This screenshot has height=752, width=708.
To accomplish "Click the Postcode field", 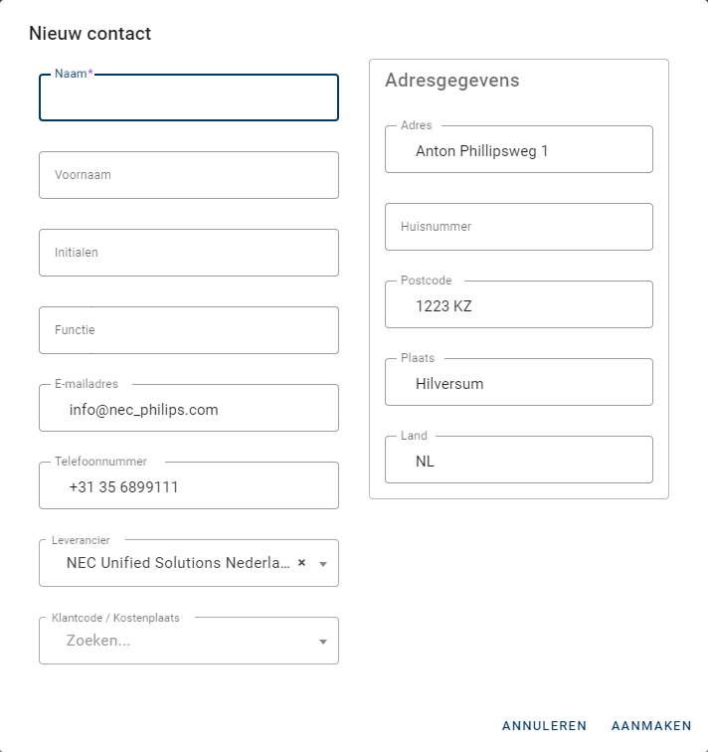I will coord(518,306).
